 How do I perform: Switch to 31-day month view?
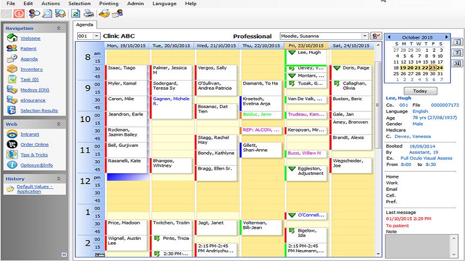coord(456,64)
